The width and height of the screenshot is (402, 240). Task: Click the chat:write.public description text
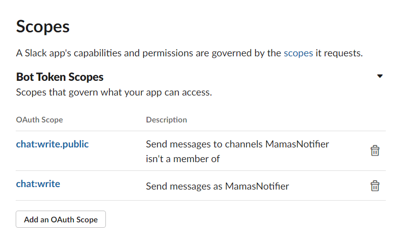coord(237,145)
